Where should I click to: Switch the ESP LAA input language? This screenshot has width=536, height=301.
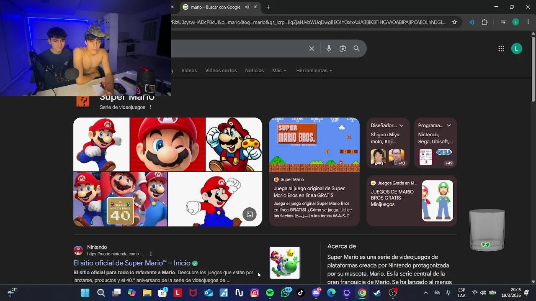point(461,293)
